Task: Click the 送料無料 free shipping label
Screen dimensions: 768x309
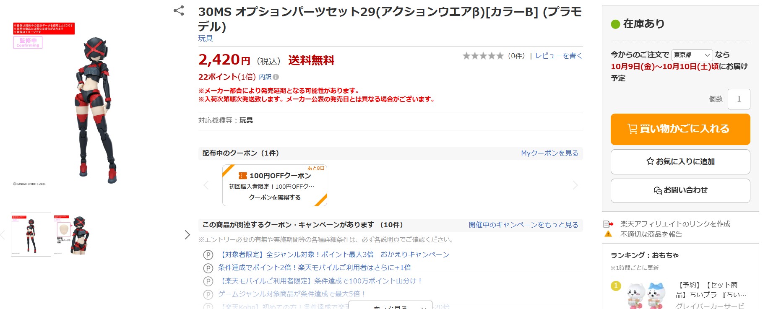Action: coord(311,61)
